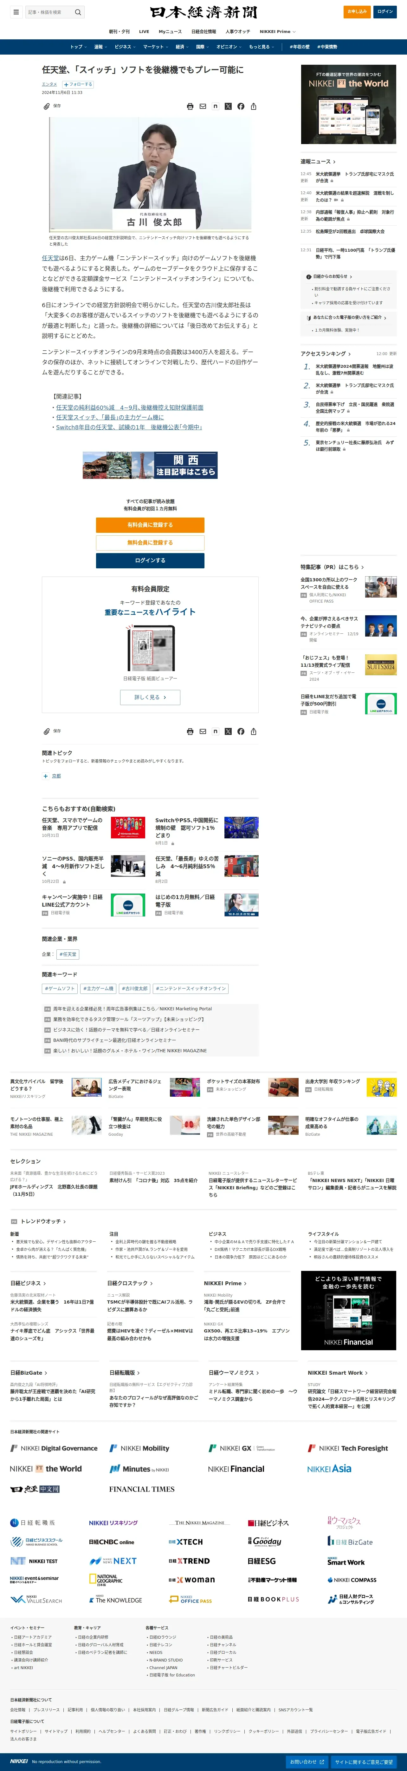407x1771 pixels.
Task: Click the paperclip save icon under the headline
Action: (x=47, y=107)
